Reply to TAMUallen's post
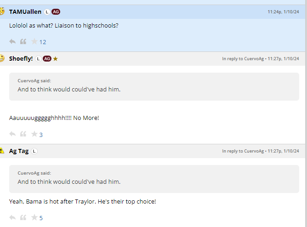This screenshot has width=307, height=227. (x=12, y=42)
